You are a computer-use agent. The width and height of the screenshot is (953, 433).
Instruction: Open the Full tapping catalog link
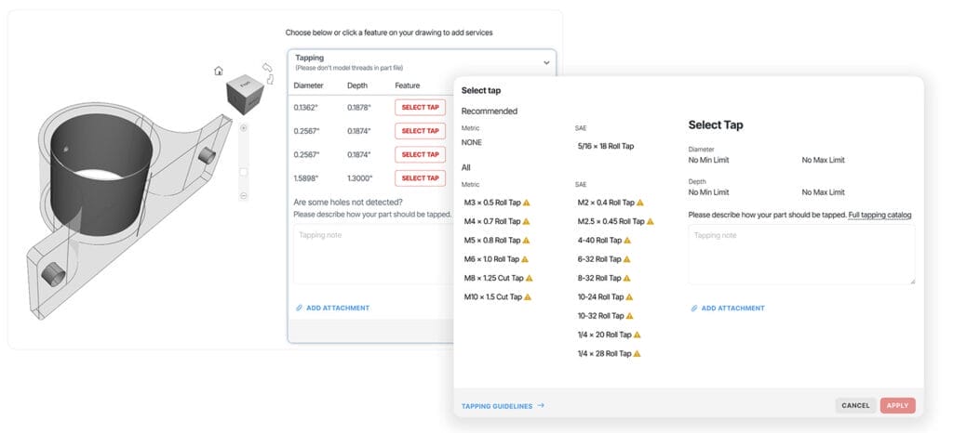click(x=879, y=215)
